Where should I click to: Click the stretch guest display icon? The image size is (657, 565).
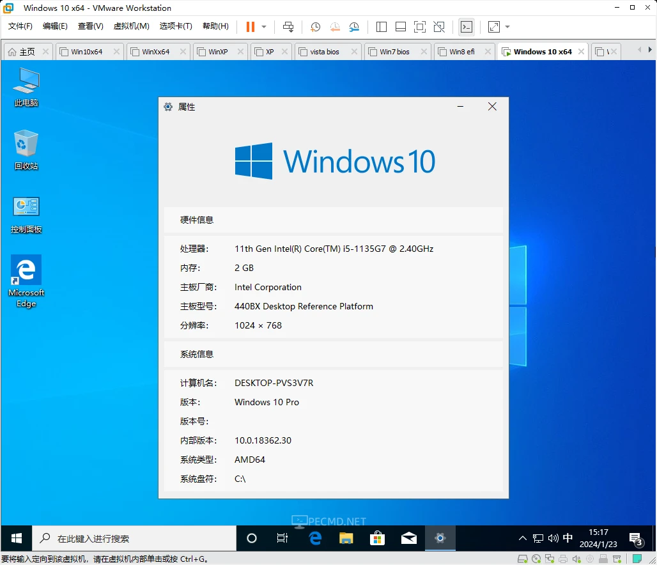494,27
